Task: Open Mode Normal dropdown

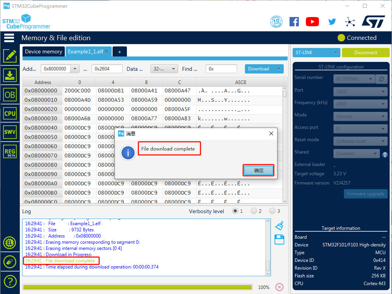Action: [360, 116]
